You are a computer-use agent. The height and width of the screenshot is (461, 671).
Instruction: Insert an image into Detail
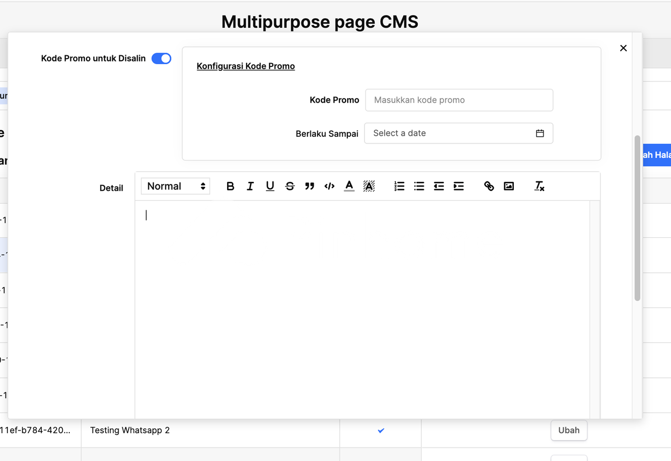click(x=509, y=186)
